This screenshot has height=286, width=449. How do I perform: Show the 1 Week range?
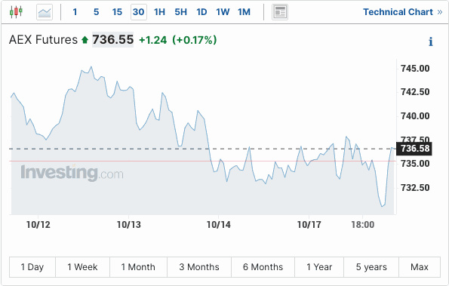click(82, 267)
